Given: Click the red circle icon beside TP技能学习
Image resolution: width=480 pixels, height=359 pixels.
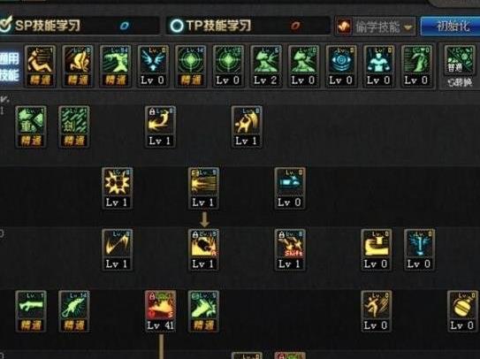Looking at the screenshot, I should pos(295,26).
